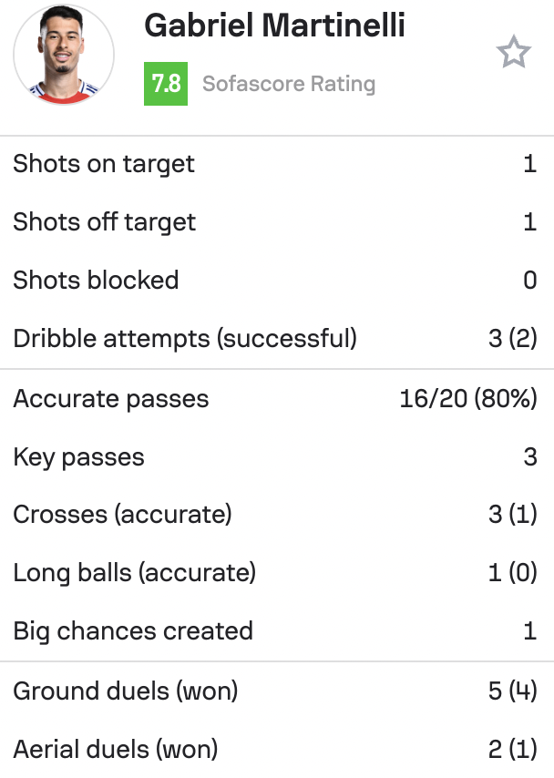Toggle the favorite star icon
Viewport: 554px width, 778px height.
coord(514,52)
